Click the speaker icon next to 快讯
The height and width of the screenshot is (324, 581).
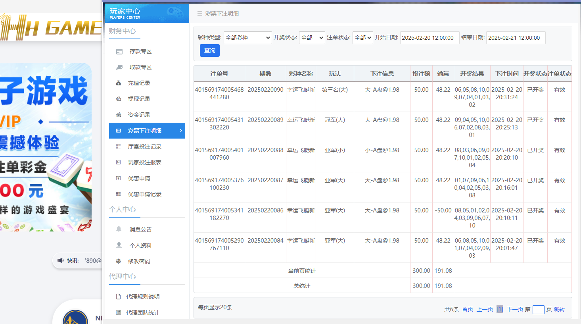pos(60,260)
